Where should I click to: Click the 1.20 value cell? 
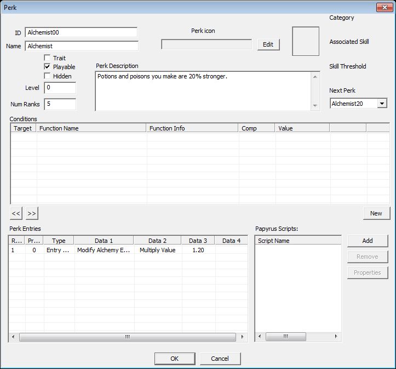tap(198, 250)
